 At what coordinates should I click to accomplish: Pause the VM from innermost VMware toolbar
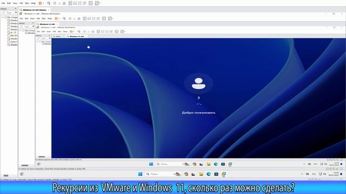pyautogui.click(x=71, y=32)
